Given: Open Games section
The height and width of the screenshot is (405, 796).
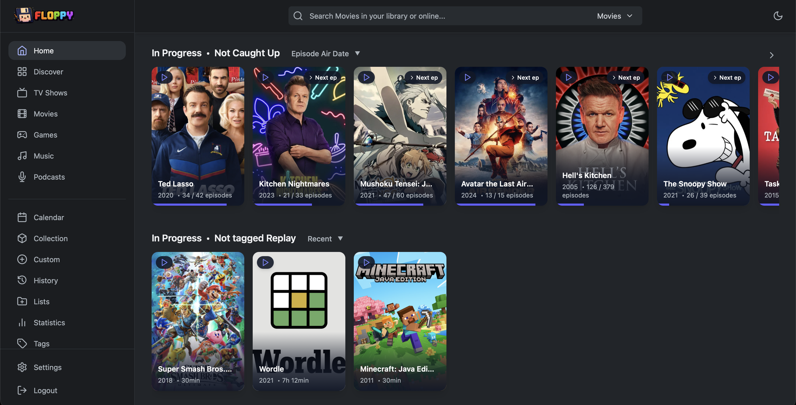Looking at the screenshot, I should pos(67,135).
